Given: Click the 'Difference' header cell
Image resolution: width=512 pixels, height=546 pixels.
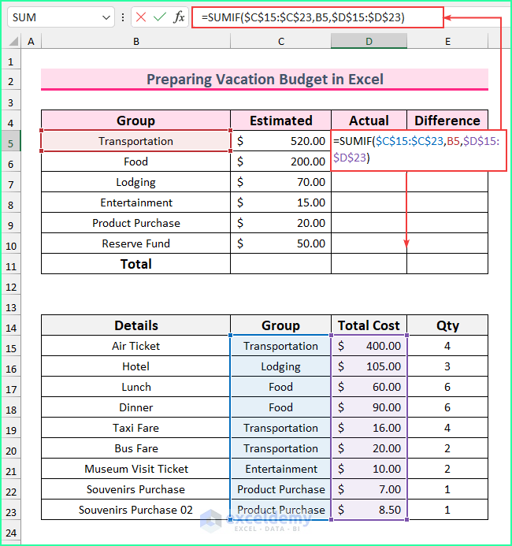Looking at the screenshot, I should click(447, 121).
